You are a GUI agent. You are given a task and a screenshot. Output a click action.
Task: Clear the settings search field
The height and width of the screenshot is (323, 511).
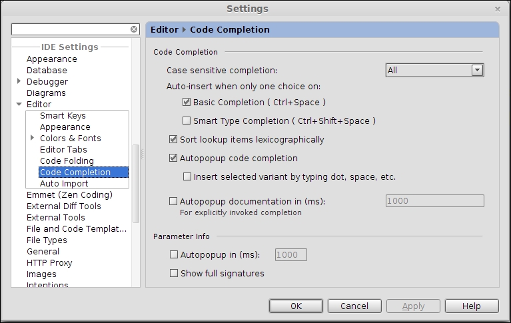pos(134,30)
